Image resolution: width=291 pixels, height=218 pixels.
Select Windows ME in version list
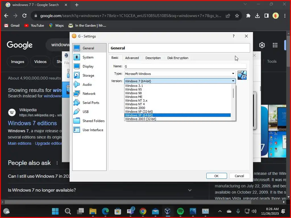click(x=178, y=97)
